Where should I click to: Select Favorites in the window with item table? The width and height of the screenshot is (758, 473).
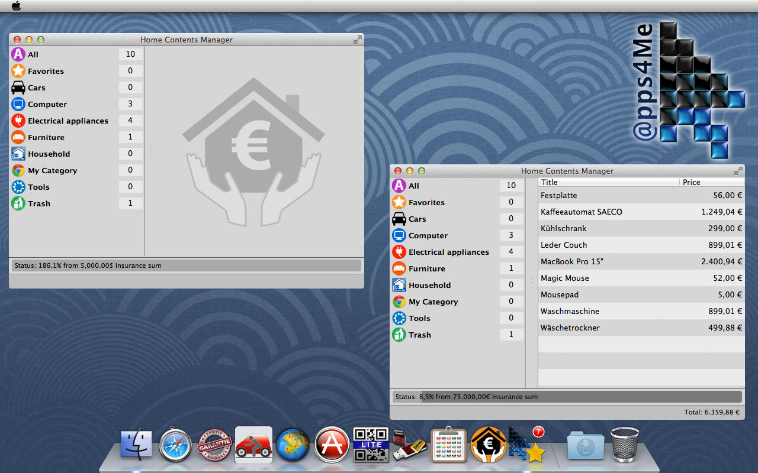(426, 202)
